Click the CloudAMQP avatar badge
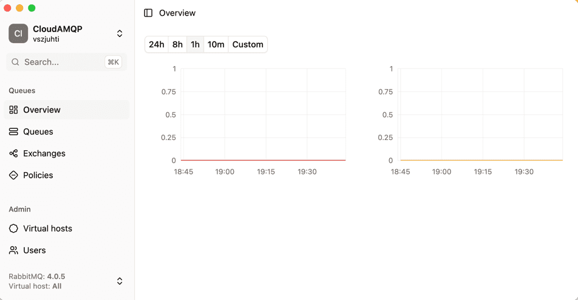Image resolution: width=578 pixels, height=300 pixels. (x=18, y=33)
